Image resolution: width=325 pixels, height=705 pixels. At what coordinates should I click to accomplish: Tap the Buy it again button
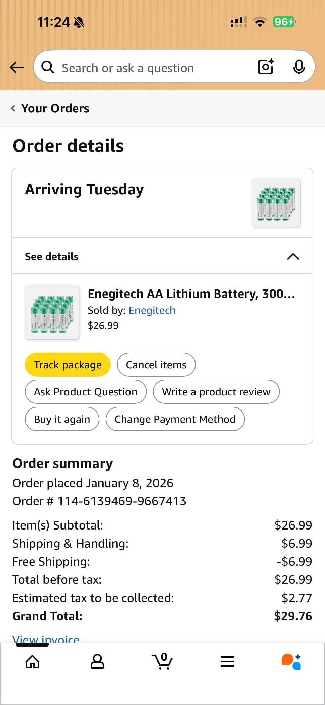pos(62,419)
